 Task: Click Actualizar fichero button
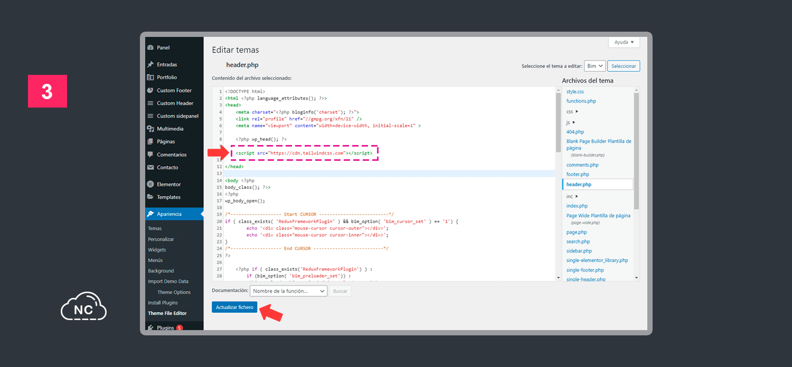coord(234,307)
